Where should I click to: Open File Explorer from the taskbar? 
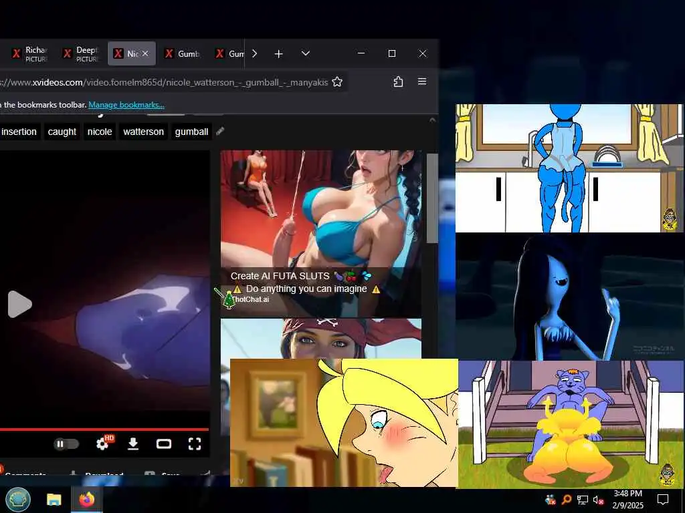[54, 500]
